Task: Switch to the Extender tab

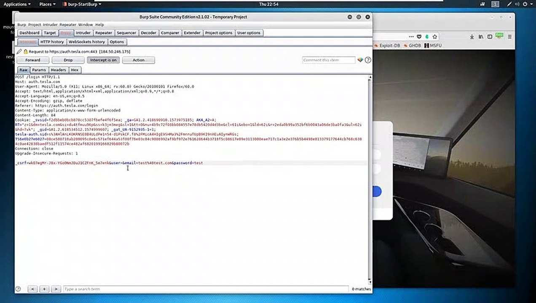Action: click(192, 33)
